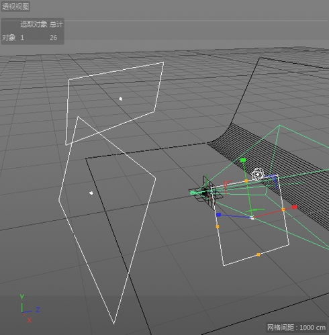Click the black camera object icon

click(x=205, y=193)
